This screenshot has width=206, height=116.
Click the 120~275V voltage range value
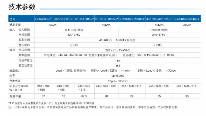(76, 35)
